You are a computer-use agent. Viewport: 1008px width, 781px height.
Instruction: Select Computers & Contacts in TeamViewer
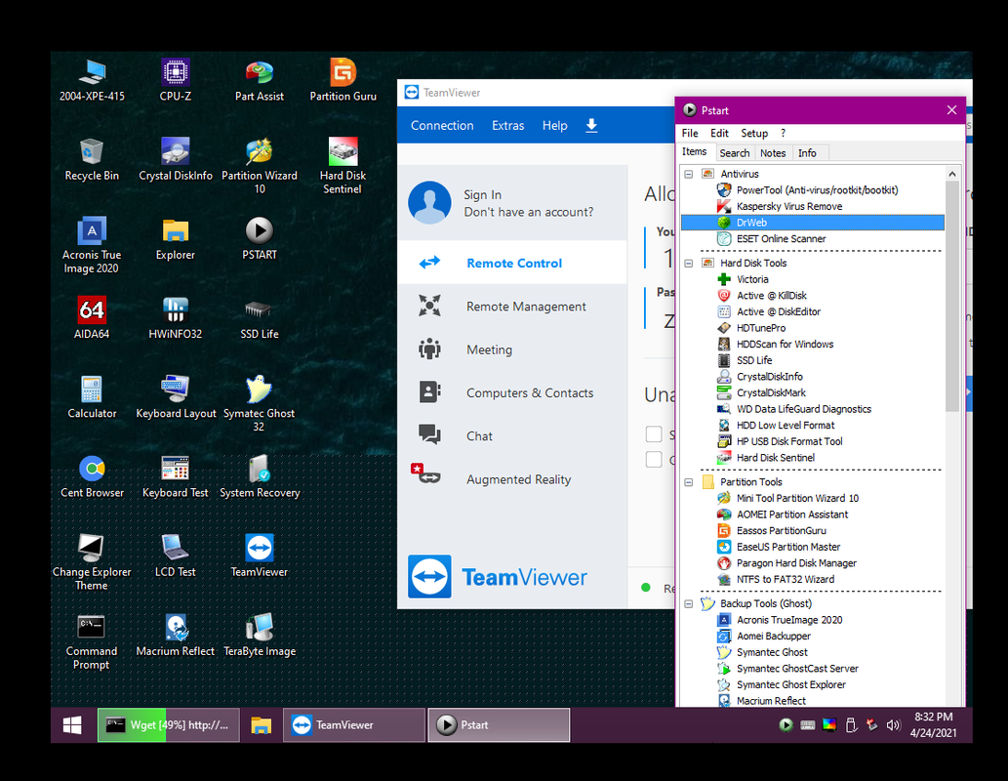tap(511, 392)
